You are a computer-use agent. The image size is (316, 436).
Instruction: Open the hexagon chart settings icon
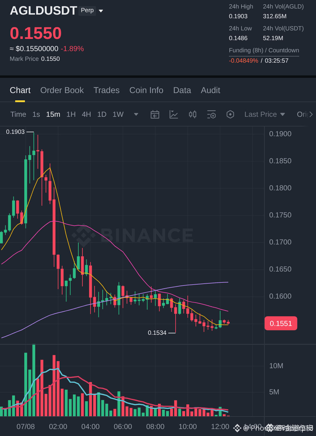point(230,114)
